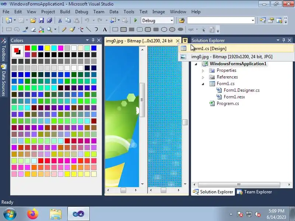Image resolution: width=295 pixels, height=221 pixels.
Task: Choose img0.jpg Bitmap entry in file list
Action: [236, 57]
